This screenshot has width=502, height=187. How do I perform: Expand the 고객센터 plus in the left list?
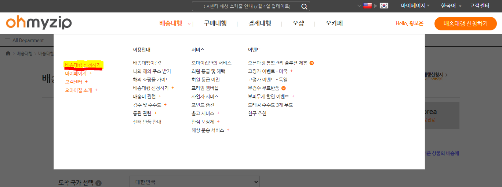coord(86,82)
